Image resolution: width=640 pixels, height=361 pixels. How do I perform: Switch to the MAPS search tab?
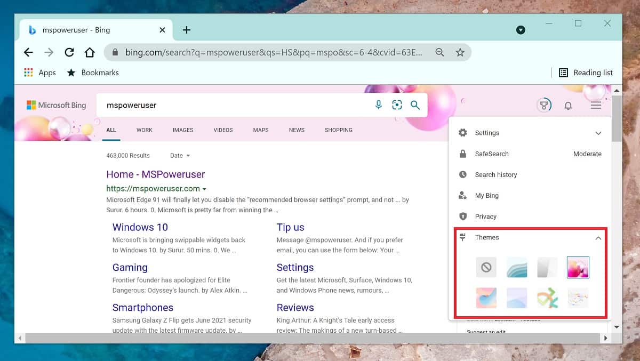tap(261, 130)
